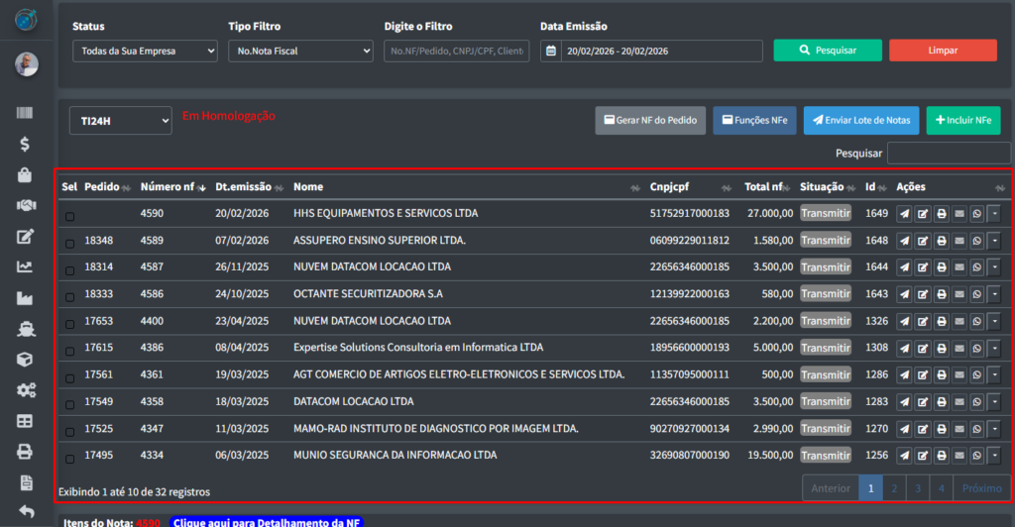Go to page 2 of the table
This screenshot has width=1015, height=527.
click(894, 488)
